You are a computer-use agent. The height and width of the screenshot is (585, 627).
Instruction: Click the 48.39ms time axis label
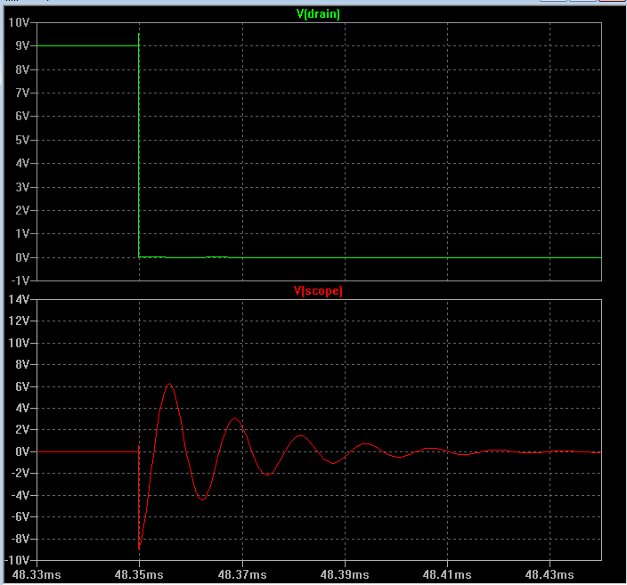pos(345,574)
